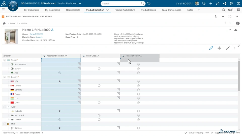Navigate forward with the right arrow

(230, 23)
